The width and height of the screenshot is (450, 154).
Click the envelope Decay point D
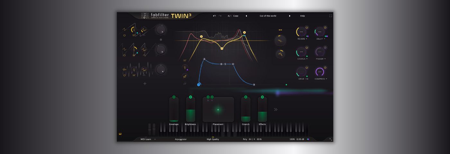click(221, 64)
